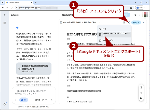Start a new chat with compose icon
This screenshot has height=110, width=150.
(5, 23)
